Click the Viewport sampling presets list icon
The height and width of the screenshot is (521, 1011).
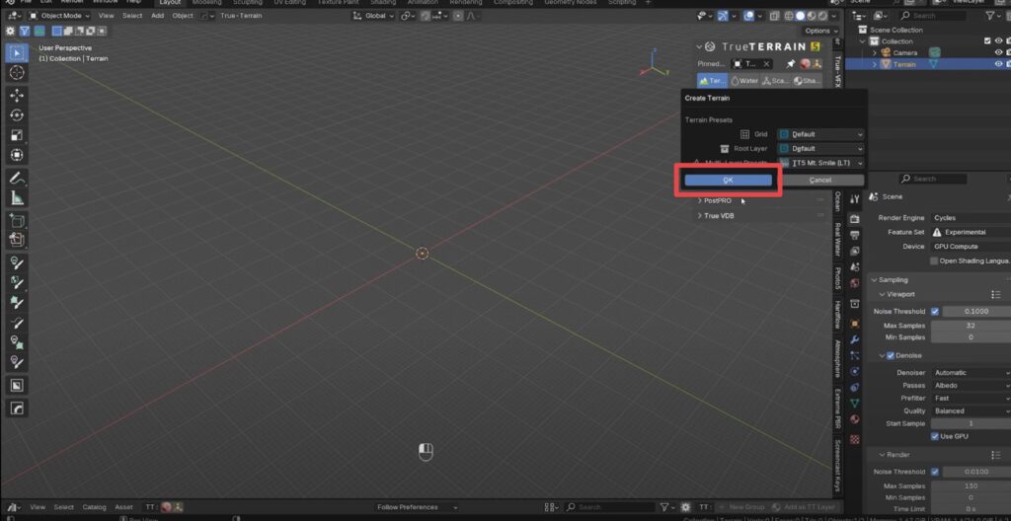point(995,294)
